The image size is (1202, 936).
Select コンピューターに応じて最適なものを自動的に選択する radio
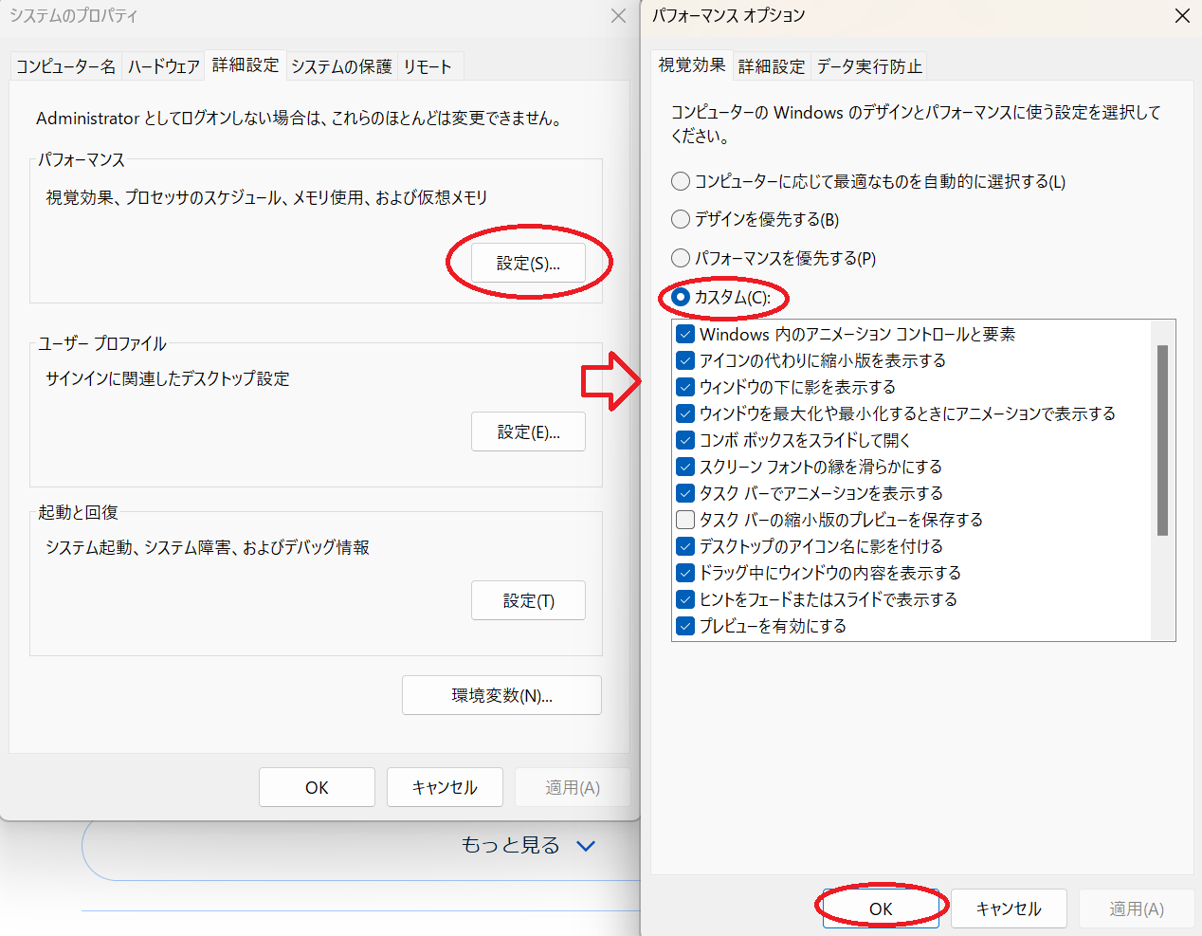(681, 181)
